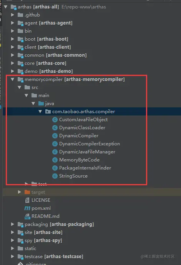The width and height of the screenshot is (181, 265).
Task: Click the blue java source folder icon
Action: coord(41,104)
